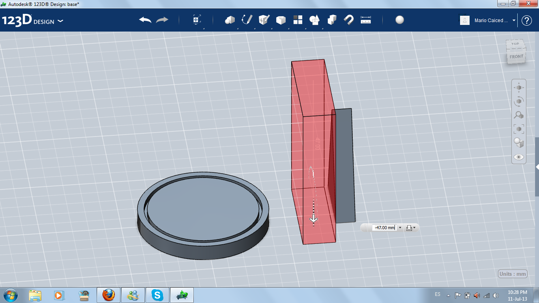The height and width of the screenshot is (303, 539).
Task: Open Windows Explorer from taskbar
Action: pos(35,295)
